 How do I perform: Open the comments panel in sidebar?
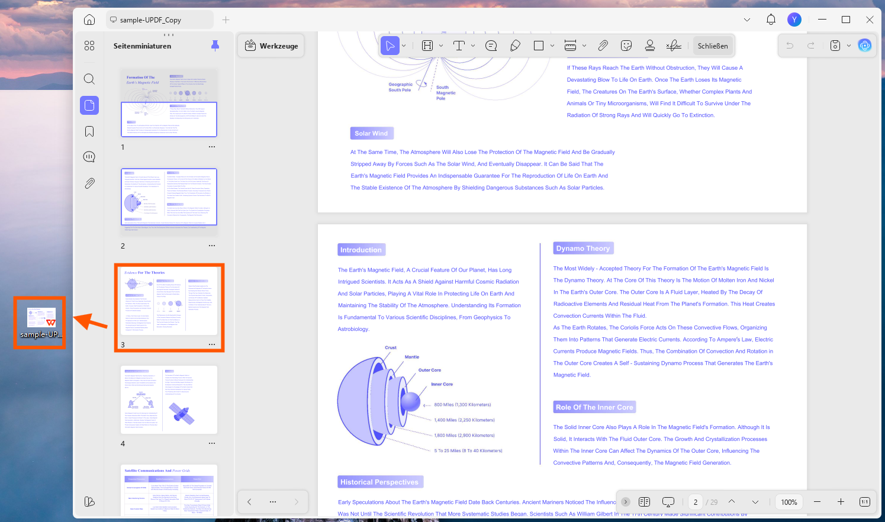click(89, 157)
